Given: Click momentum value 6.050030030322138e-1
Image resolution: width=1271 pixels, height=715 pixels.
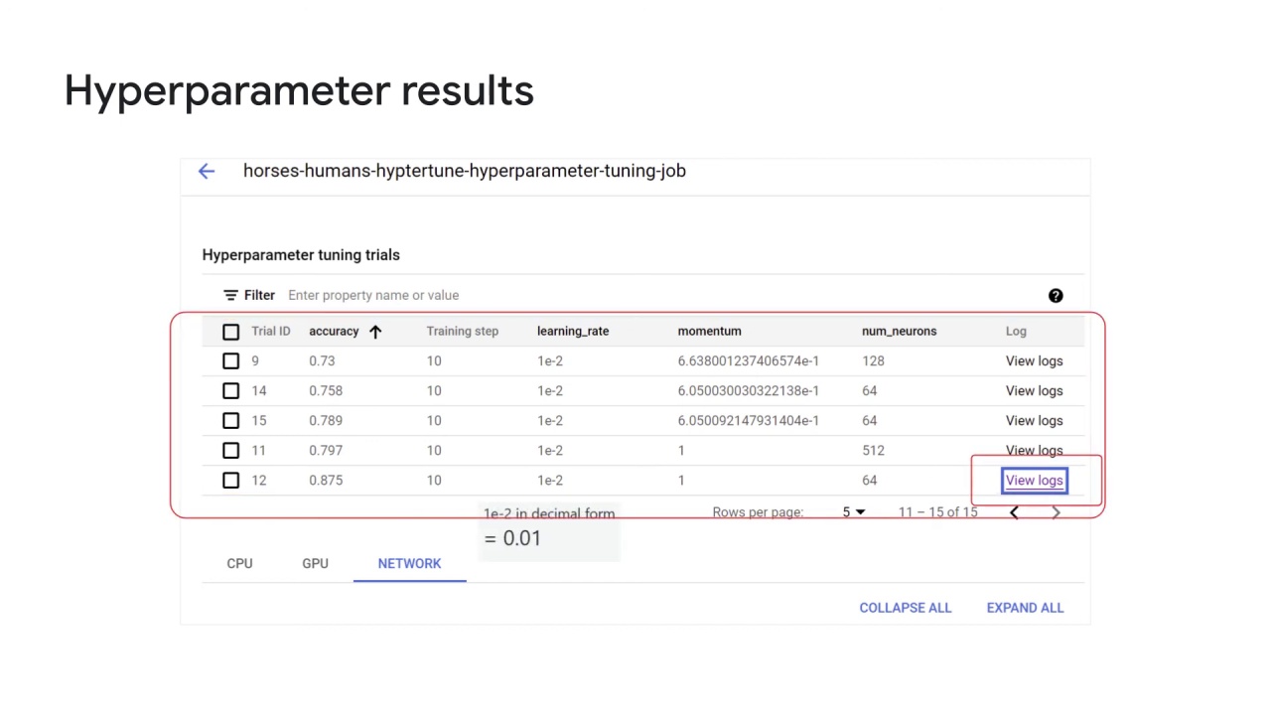Looking at the screenshot, I should pos(749,391).
